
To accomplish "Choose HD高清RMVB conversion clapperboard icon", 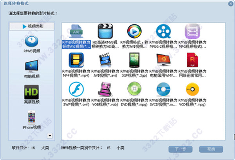I will pos(105,31).
